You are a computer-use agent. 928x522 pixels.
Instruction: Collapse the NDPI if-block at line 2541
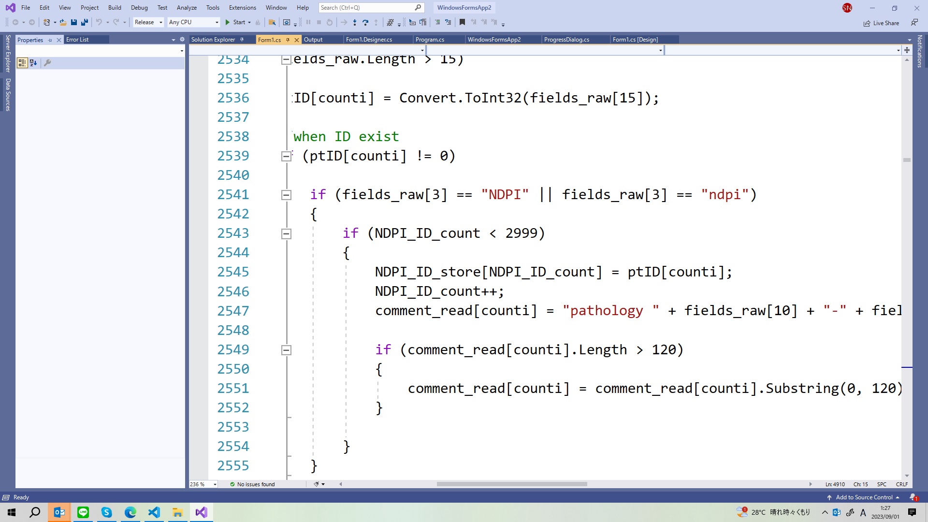(286, 195)
